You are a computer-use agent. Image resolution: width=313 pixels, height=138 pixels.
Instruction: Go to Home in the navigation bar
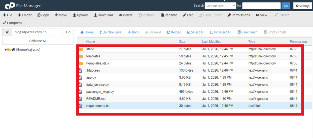pyautogui.click(x=87, y=32)
